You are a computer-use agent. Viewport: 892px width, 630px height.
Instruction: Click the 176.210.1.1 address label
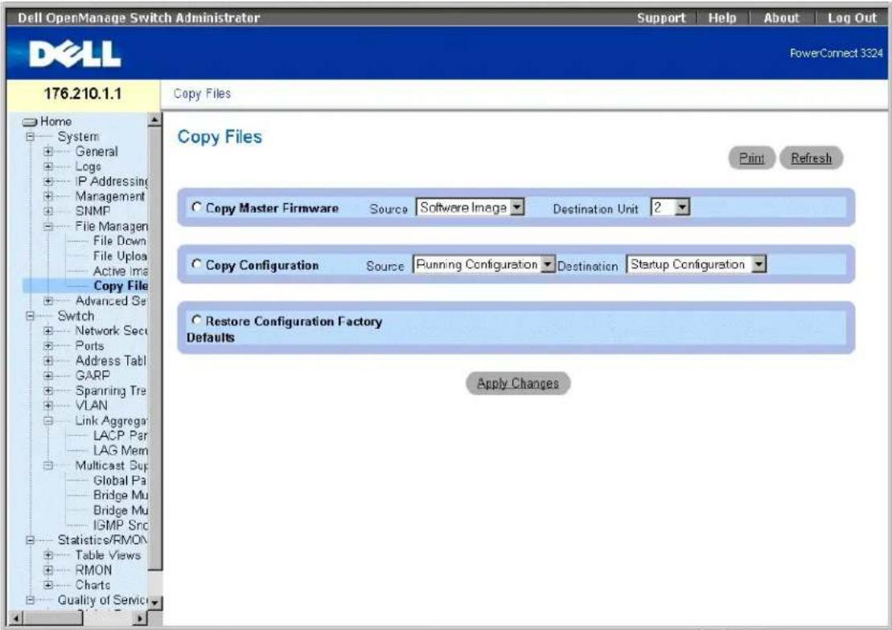coord(83,94)
